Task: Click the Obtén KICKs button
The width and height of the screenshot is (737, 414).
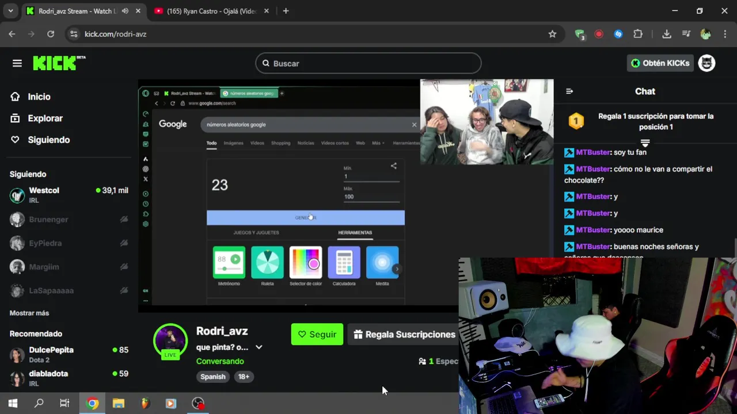Action: pos(660,63)
